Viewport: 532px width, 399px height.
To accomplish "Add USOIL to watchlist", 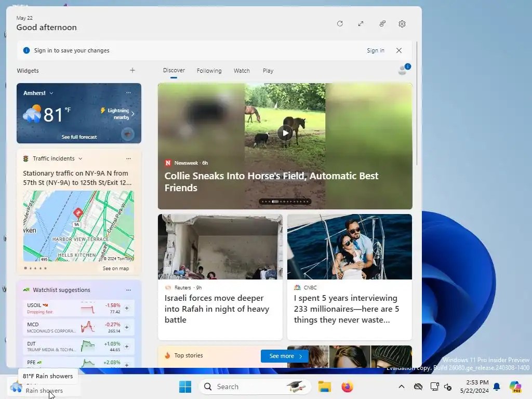I will coord(127,308).
